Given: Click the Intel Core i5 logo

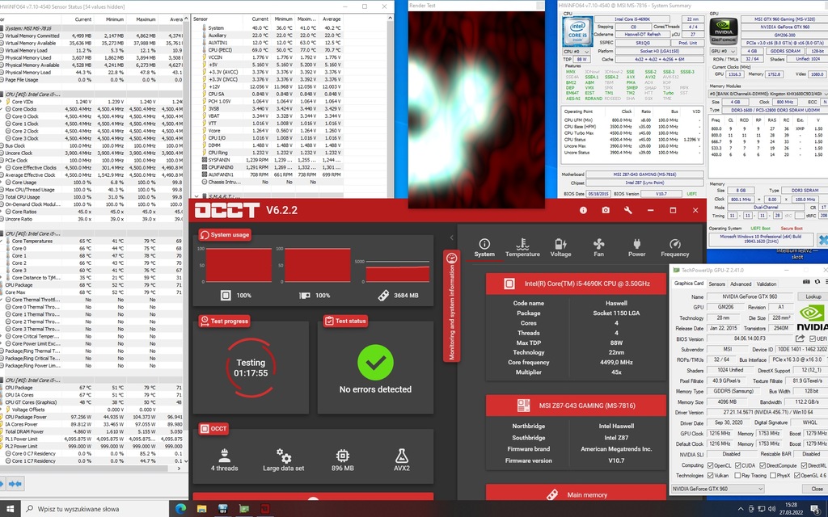Looking at the screenshot, I should 577,31.
